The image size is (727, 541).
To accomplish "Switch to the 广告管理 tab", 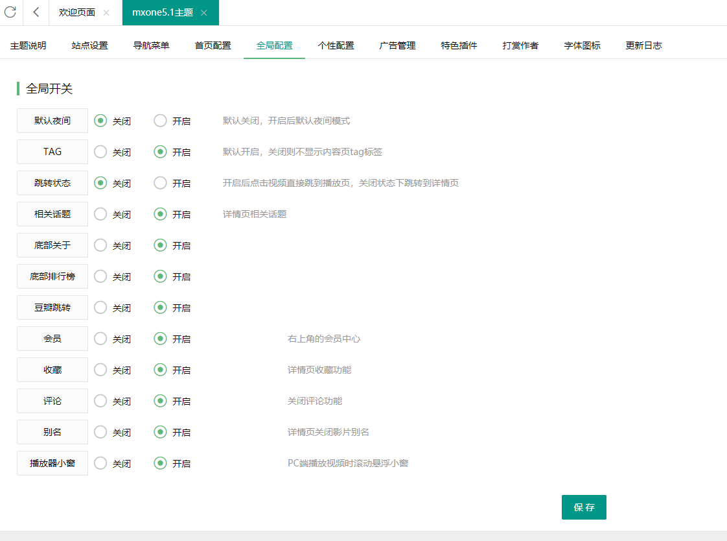I will click(397, 45).
